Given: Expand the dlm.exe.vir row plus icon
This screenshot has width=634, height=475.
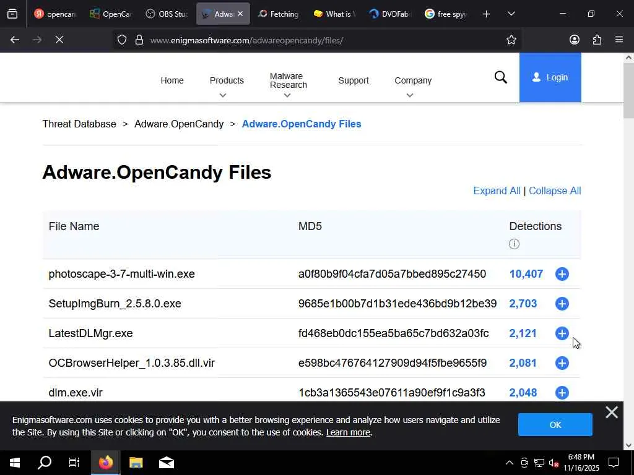Looking at the screenshot, I should (562, 393).
